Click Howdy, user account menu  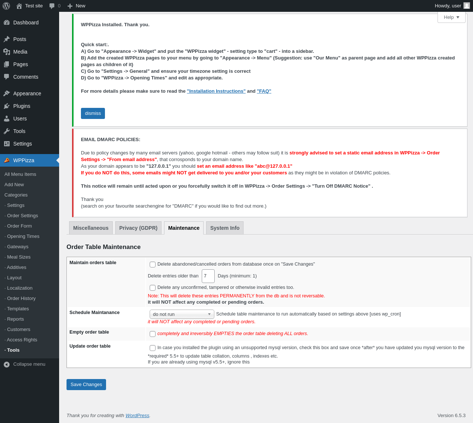pyautogui.click(x=452, y=6)
